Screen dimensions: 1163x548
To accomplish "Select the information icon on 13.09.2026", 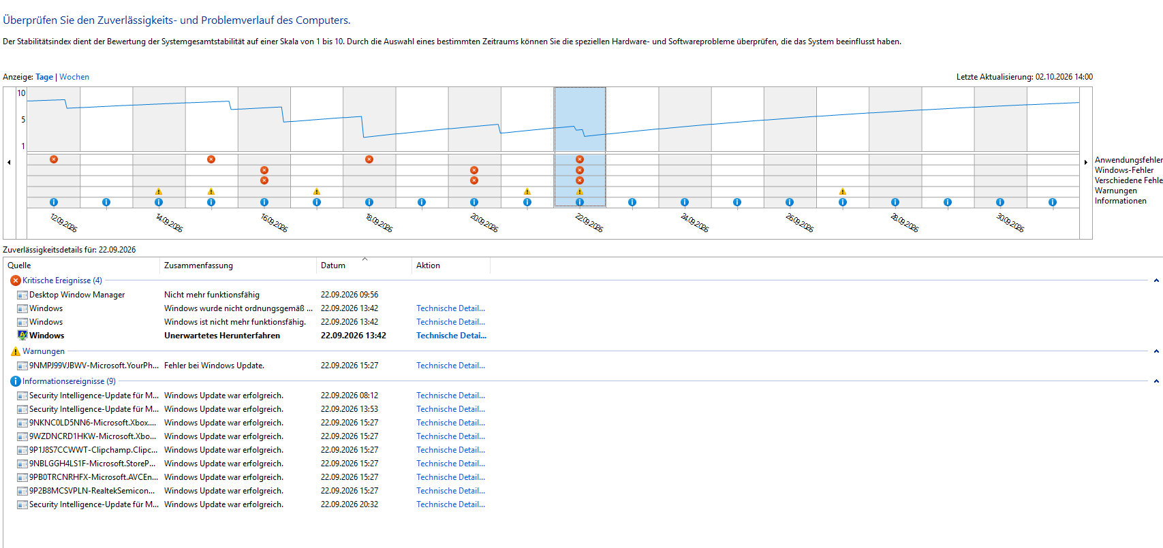I will coord(106,202).
